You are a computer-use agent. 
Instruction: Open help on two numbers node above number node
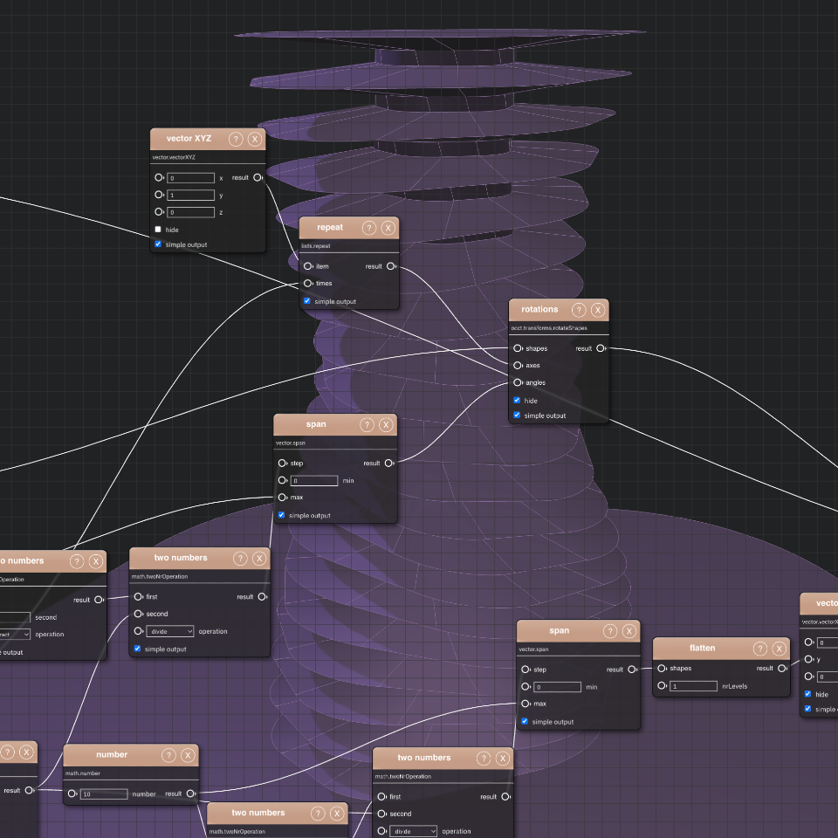point(240,559)
